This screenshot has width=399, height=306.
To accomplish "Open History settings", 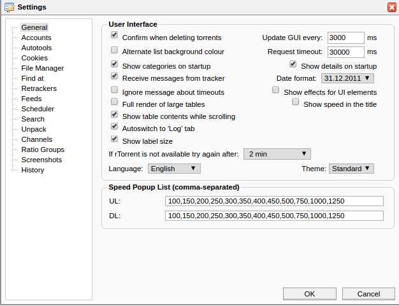I will [33, 170].
